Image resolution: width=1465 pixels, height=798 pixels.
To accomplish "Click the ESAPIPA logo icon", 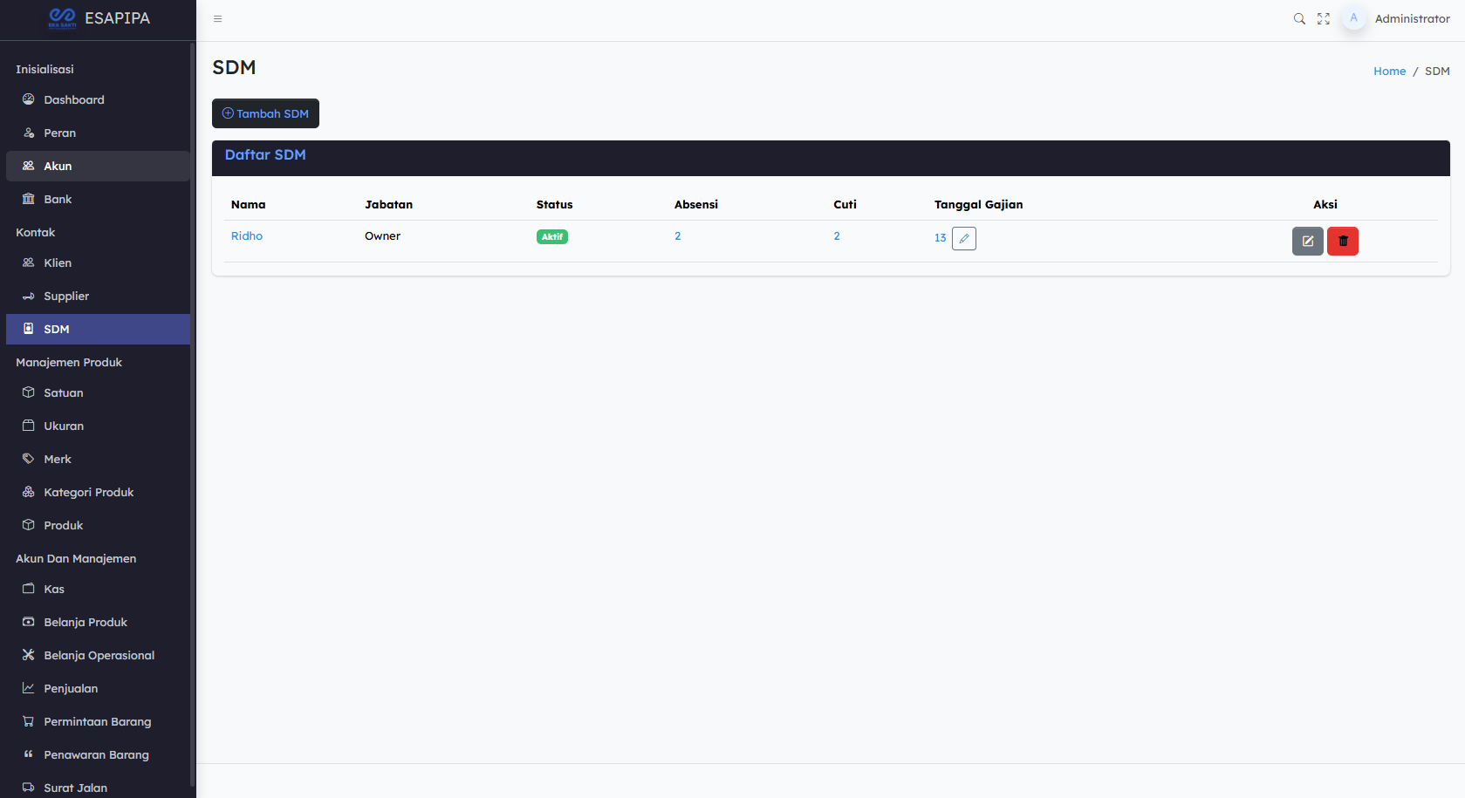I will (63, 17).
